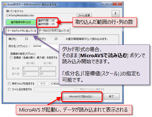
Task: Click the file name input field
Action: point(54,89)
